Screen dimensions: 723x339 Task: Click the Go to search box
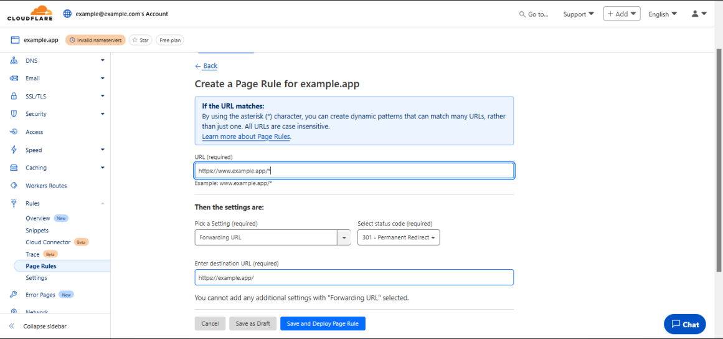pos(534,14)
